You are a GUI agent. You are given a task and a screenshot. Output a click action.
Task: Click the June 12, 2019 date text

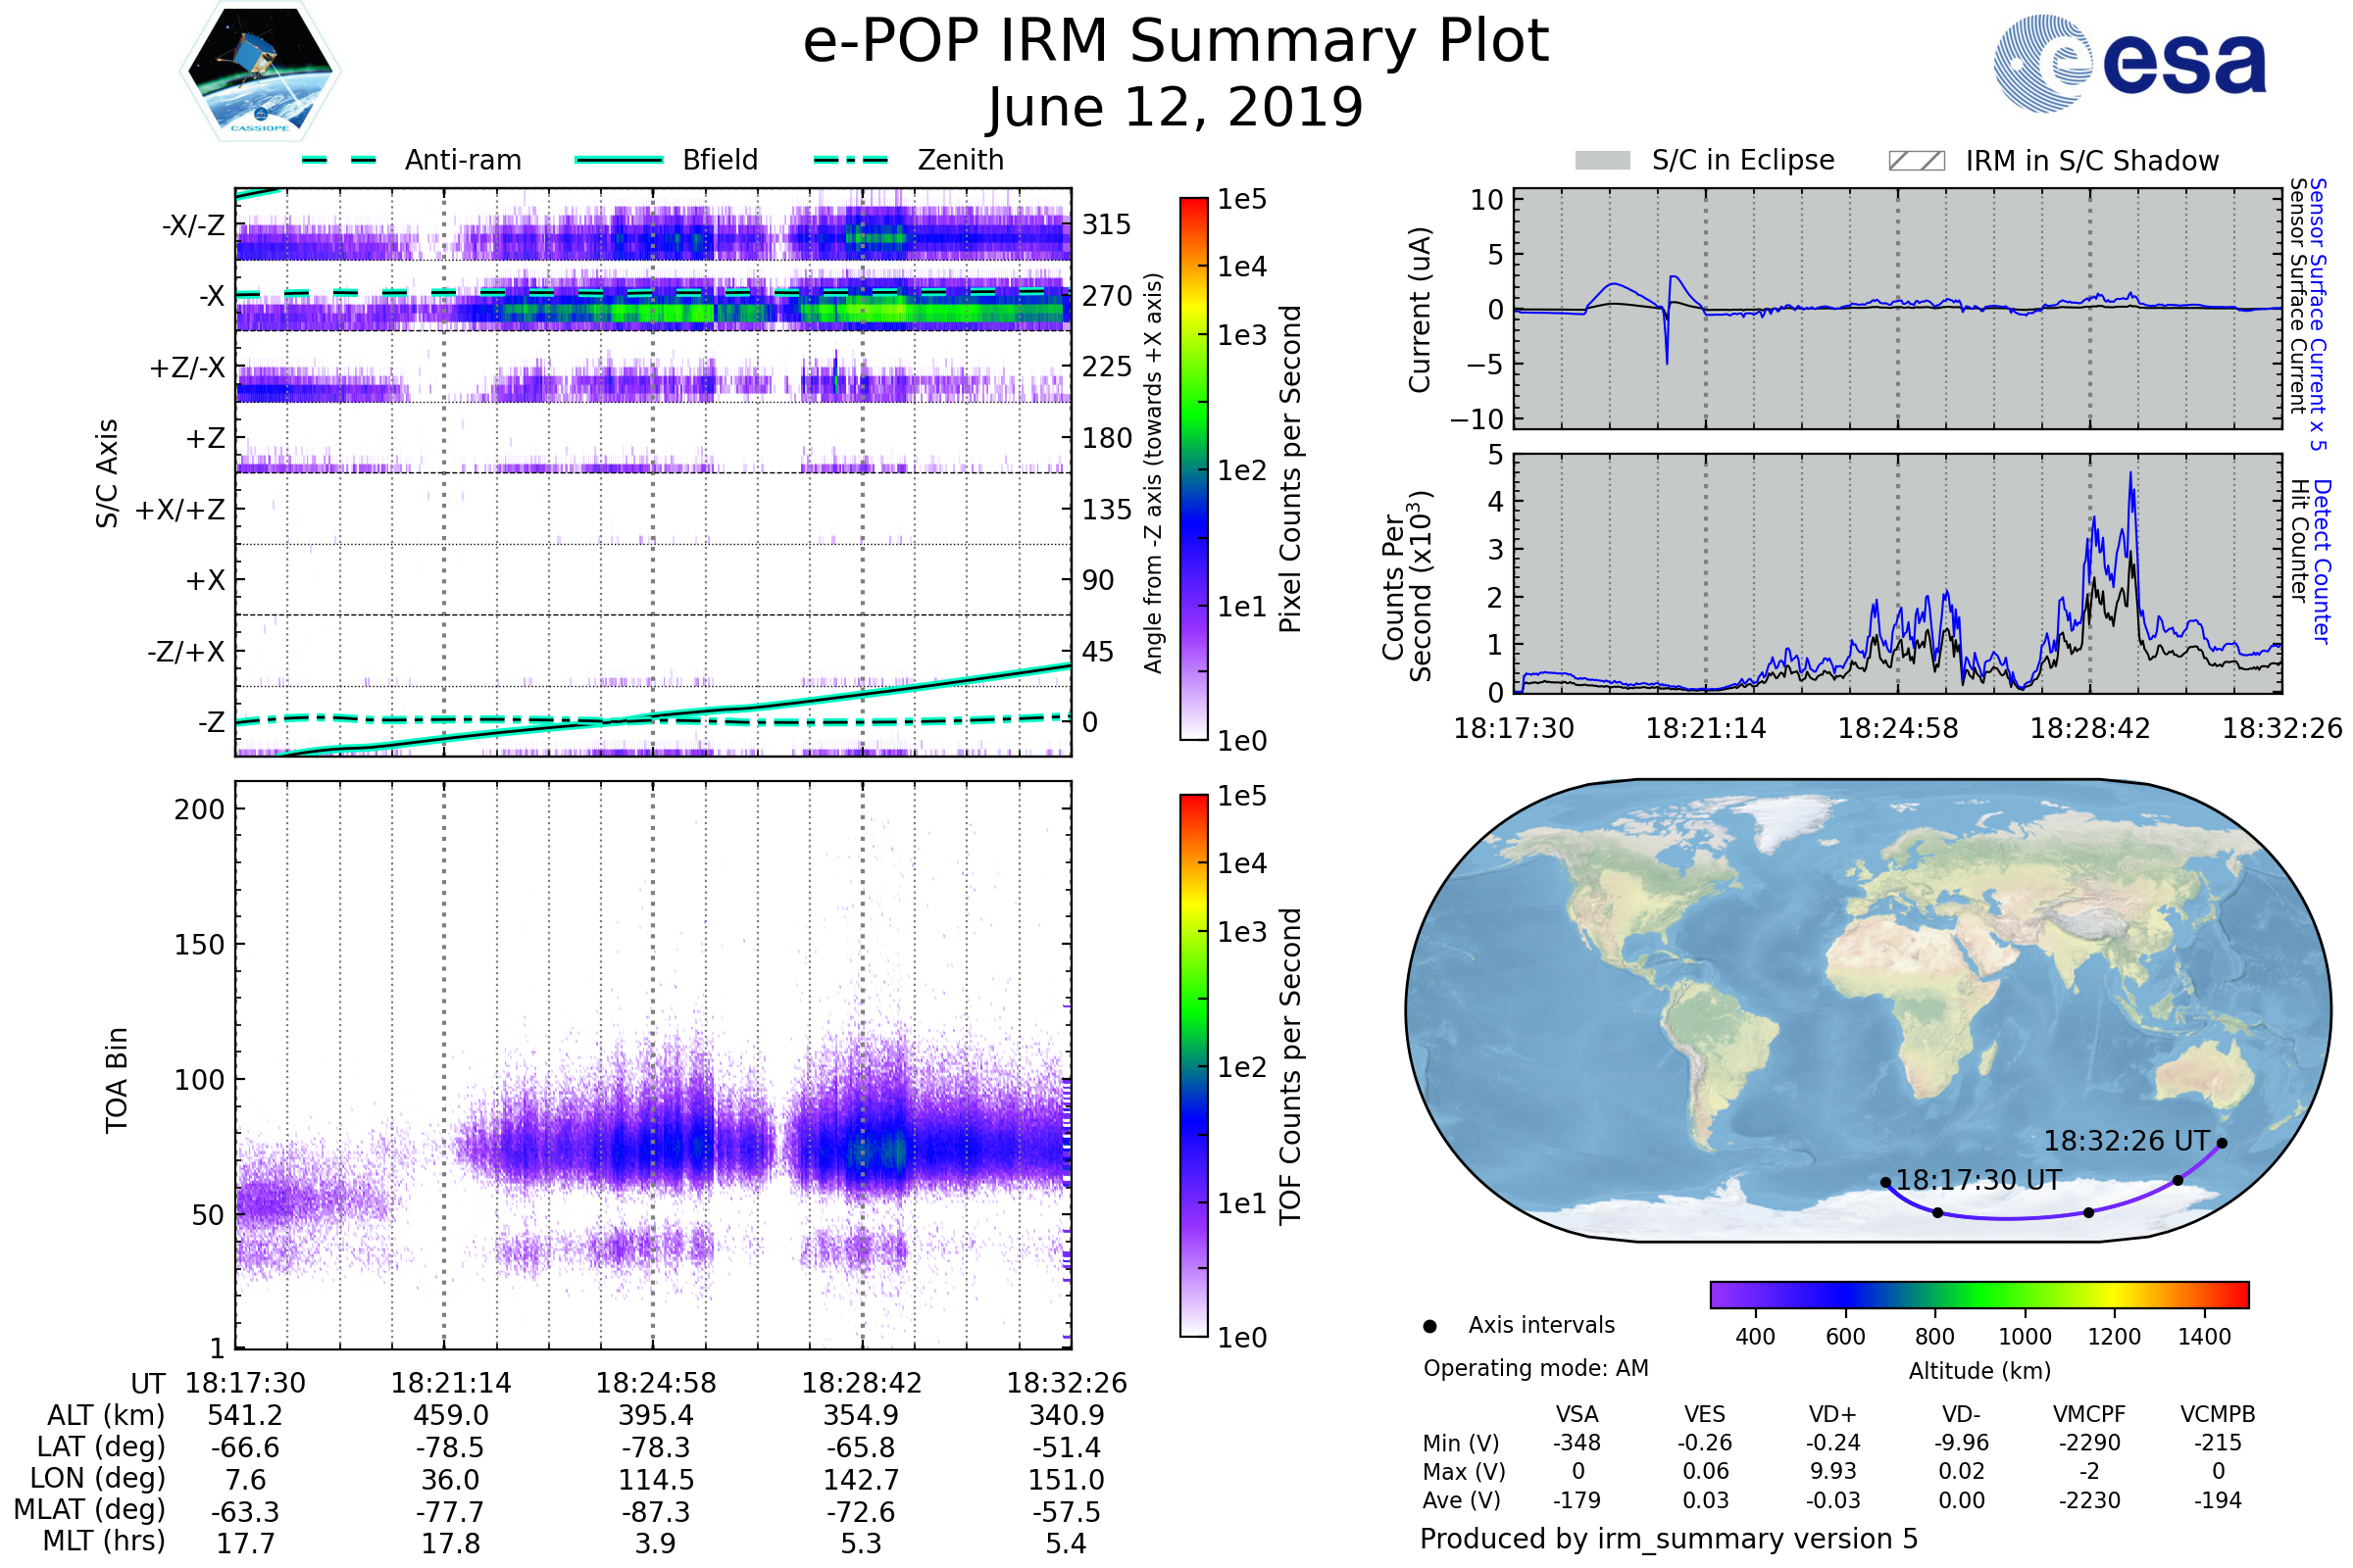[x=1176, y=107]
